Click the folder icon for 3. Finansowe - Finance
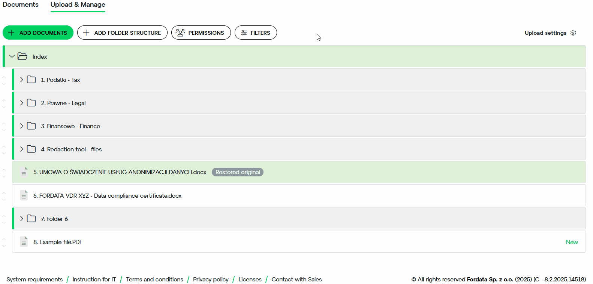This screenshot has width=593, height=284. point(31,126)
